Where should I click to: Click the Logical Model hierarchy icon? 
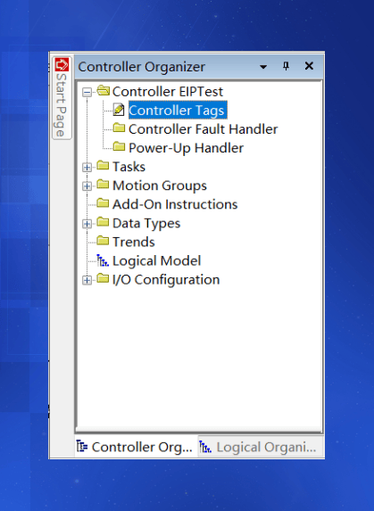point(103,260)
